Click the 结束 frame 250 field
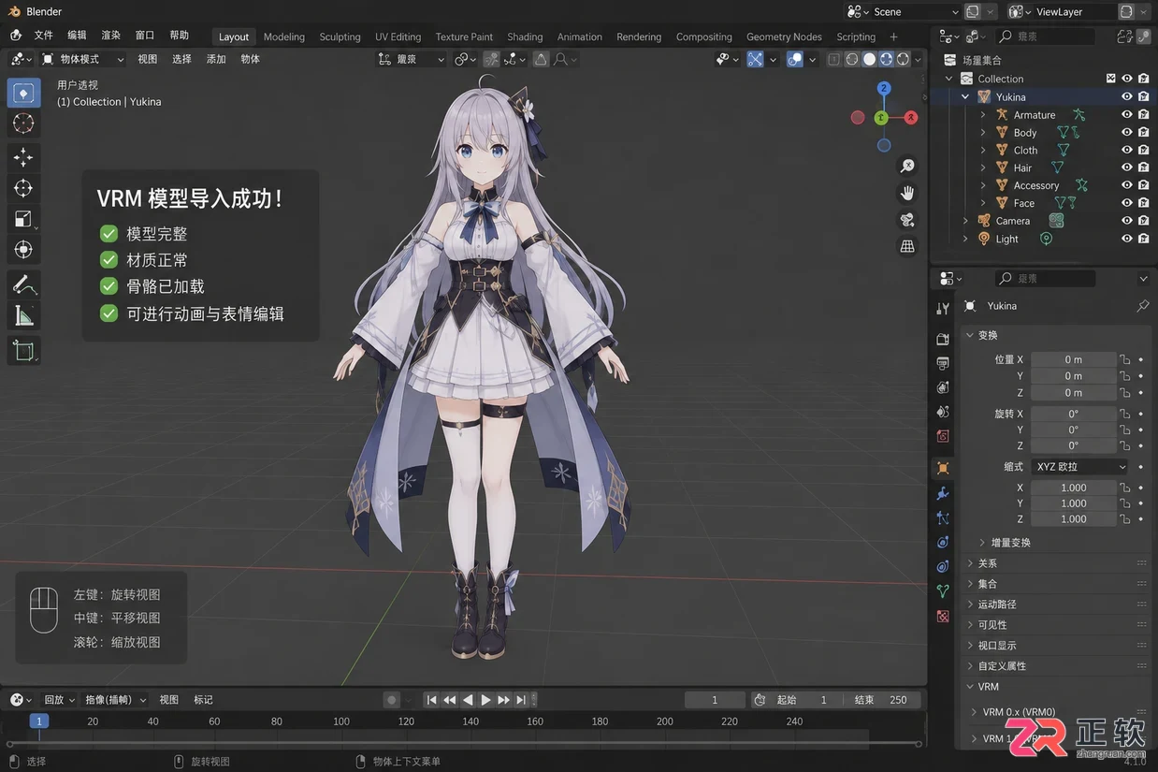1158x772 pixels. click(x=882, y=700)
